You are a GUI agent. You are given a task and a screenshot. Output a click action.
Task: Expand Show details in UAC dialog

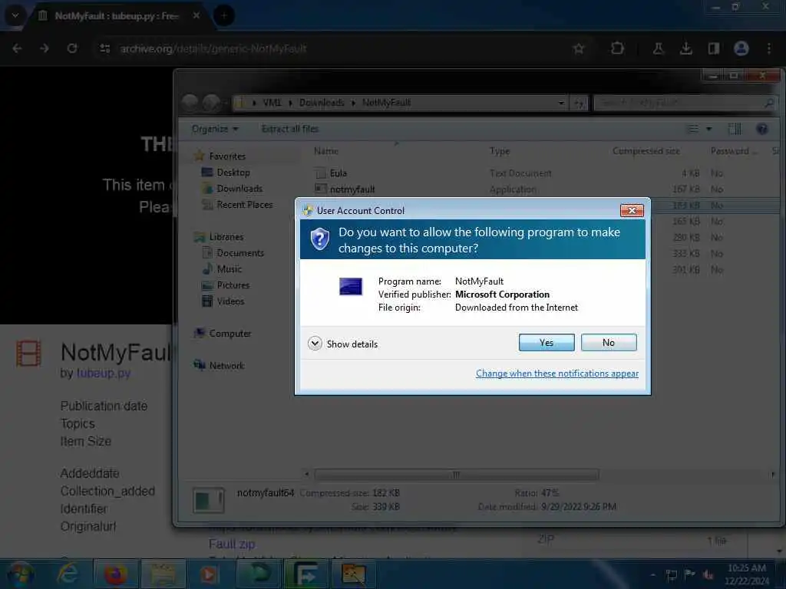pos(343,344)
